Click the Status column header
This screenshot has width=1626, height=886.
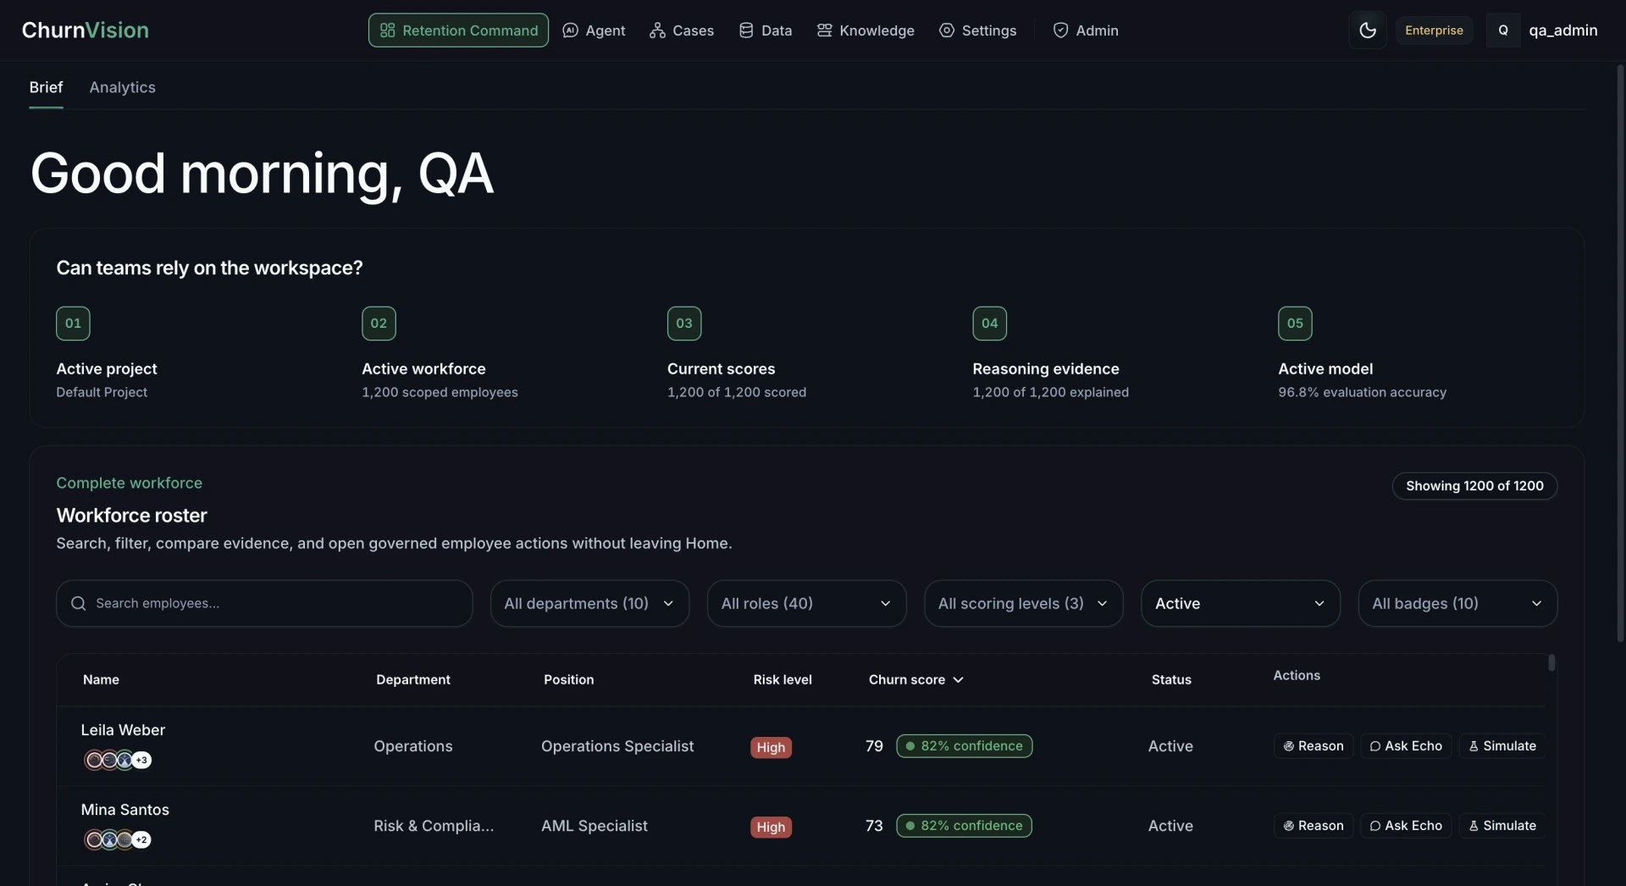1171,679
